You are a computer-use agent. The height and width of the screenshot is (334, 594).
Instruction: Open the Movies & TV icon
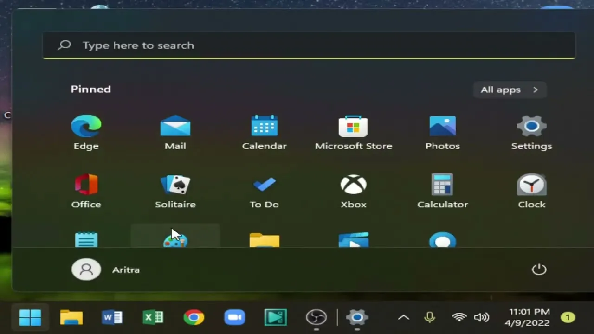click(x=354, y=239)
